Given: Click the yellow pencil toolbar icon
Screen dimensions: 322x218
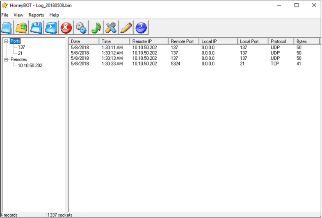Looking at the screenshot, I should click(x=126, y=28).
